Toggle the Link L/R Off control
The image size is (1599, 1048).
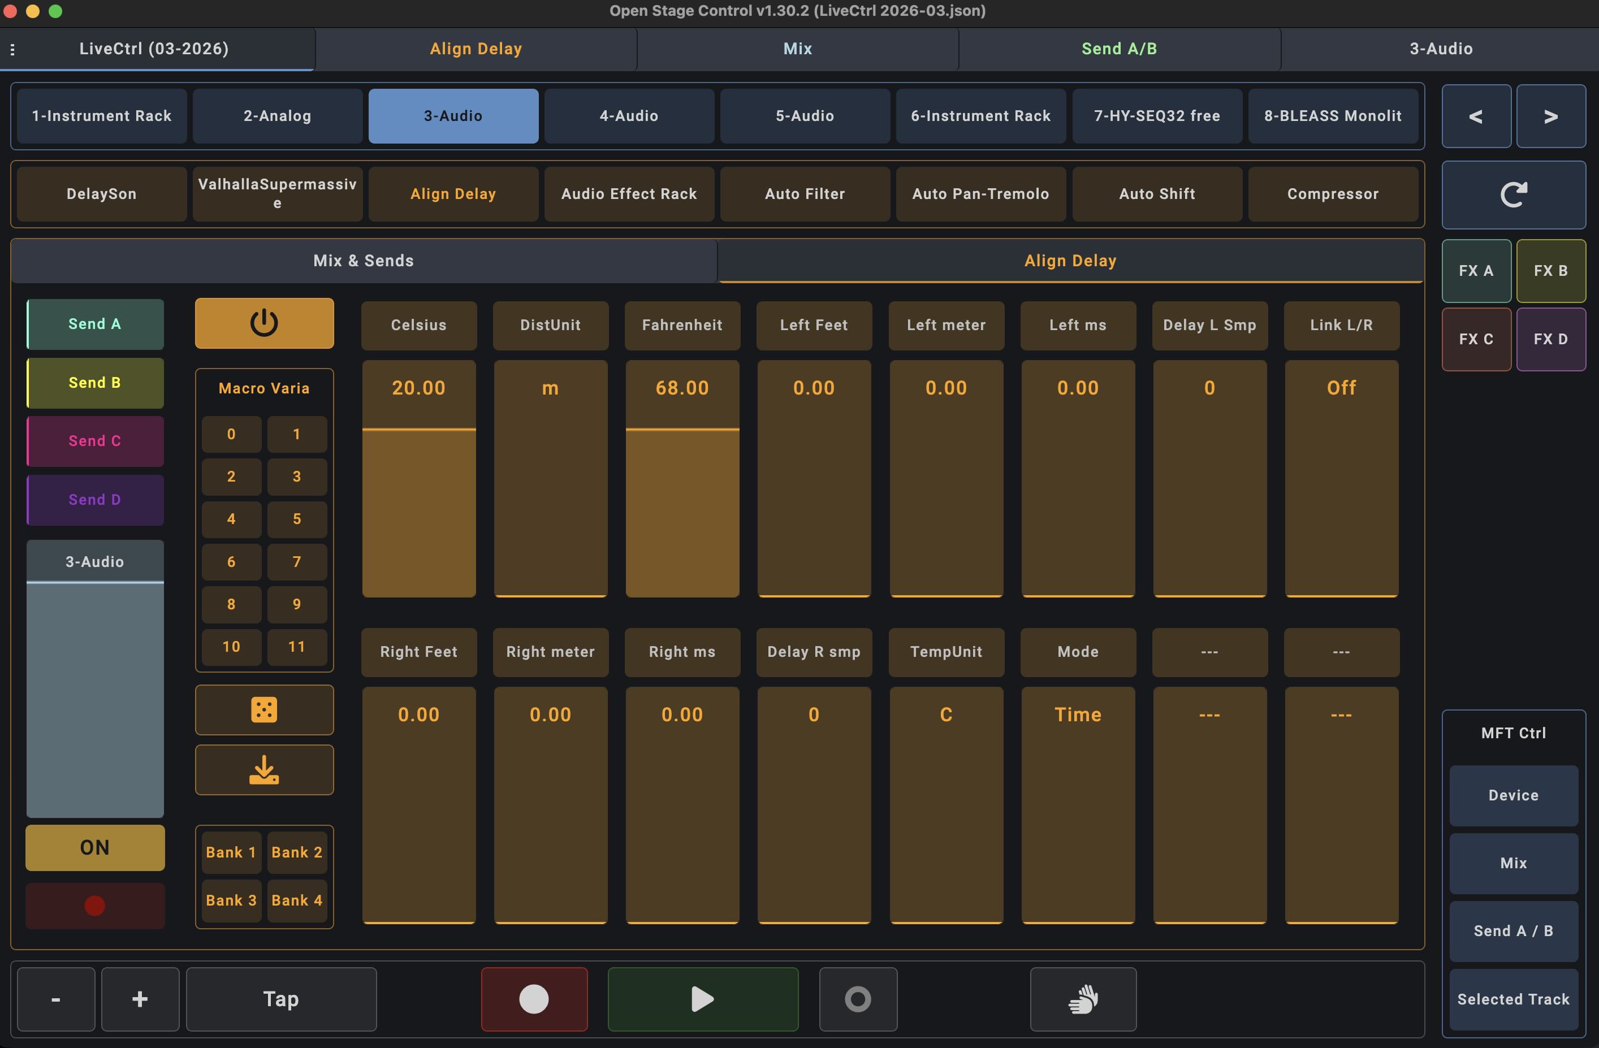(1341, 477)
